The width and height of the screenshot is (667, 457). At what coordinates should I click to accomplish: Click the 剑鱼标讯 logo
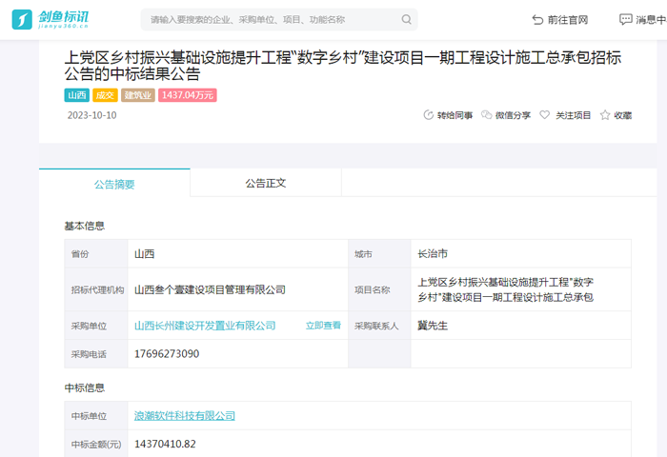[51, 20]
